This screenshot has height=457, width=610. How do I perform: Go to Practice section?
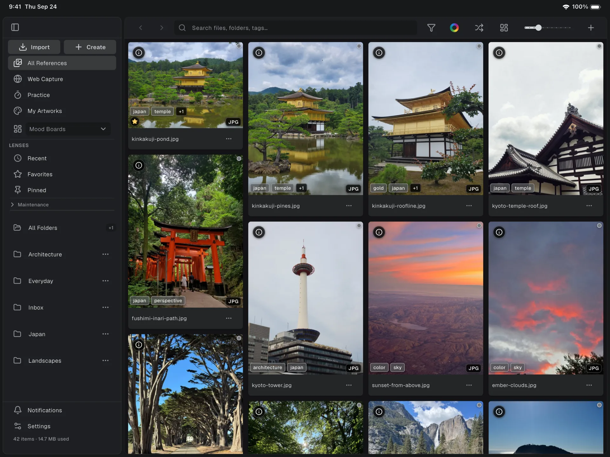pos(62,95)
